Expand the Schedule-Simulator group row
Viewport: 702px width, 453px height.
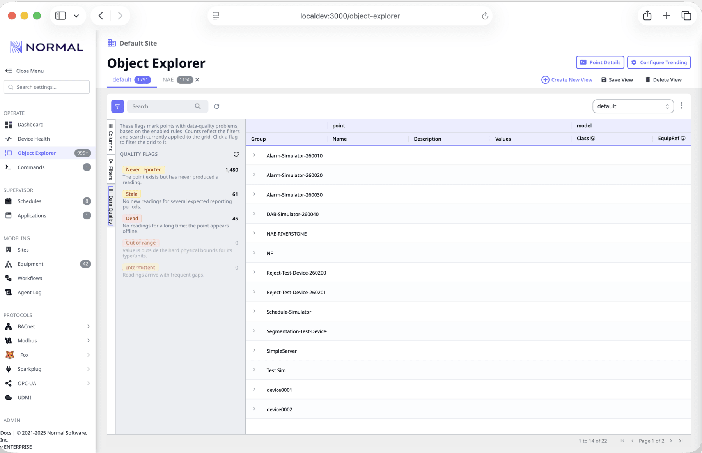[254, 312]
